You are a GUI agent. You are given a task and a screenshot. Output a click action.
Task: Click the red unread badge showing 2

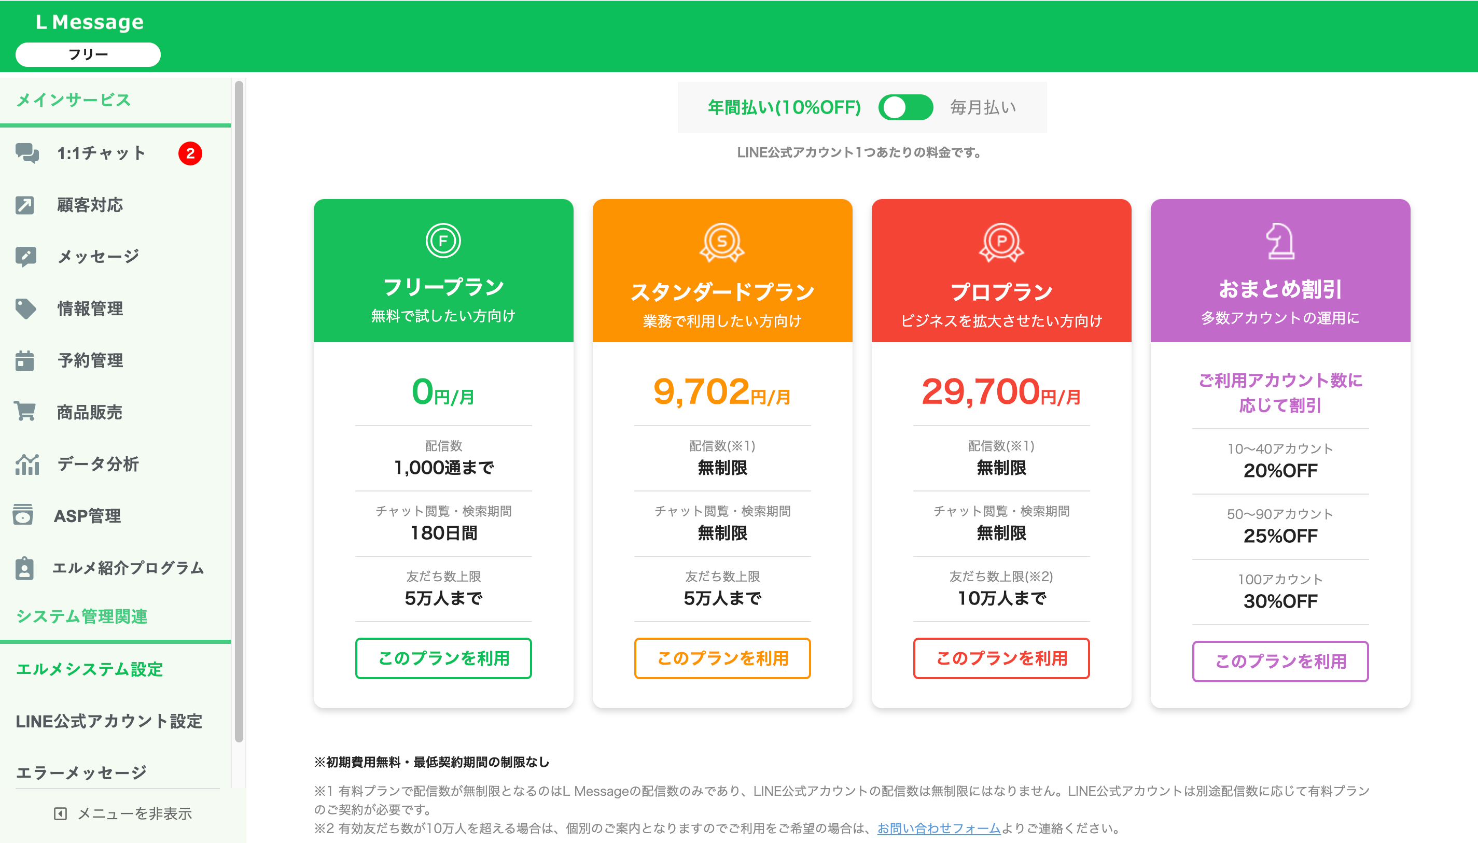tap(190, 153)
